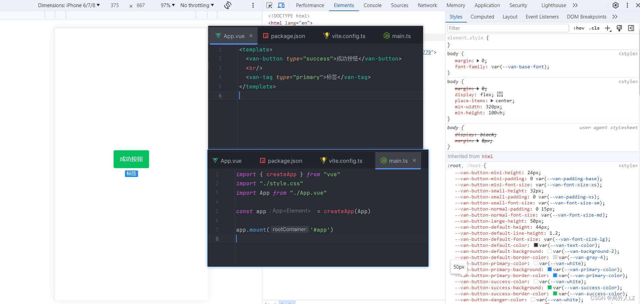Close the main.ts tab in lower editor
Screen dimensions: 640x304
point(414,160)
